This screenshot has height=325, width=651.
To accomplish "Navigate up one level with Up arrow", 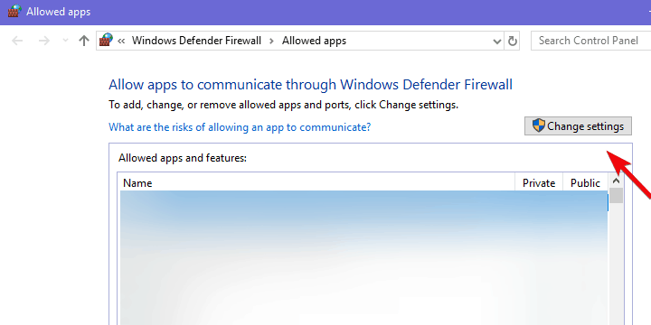I will click(x=84, y=41).
